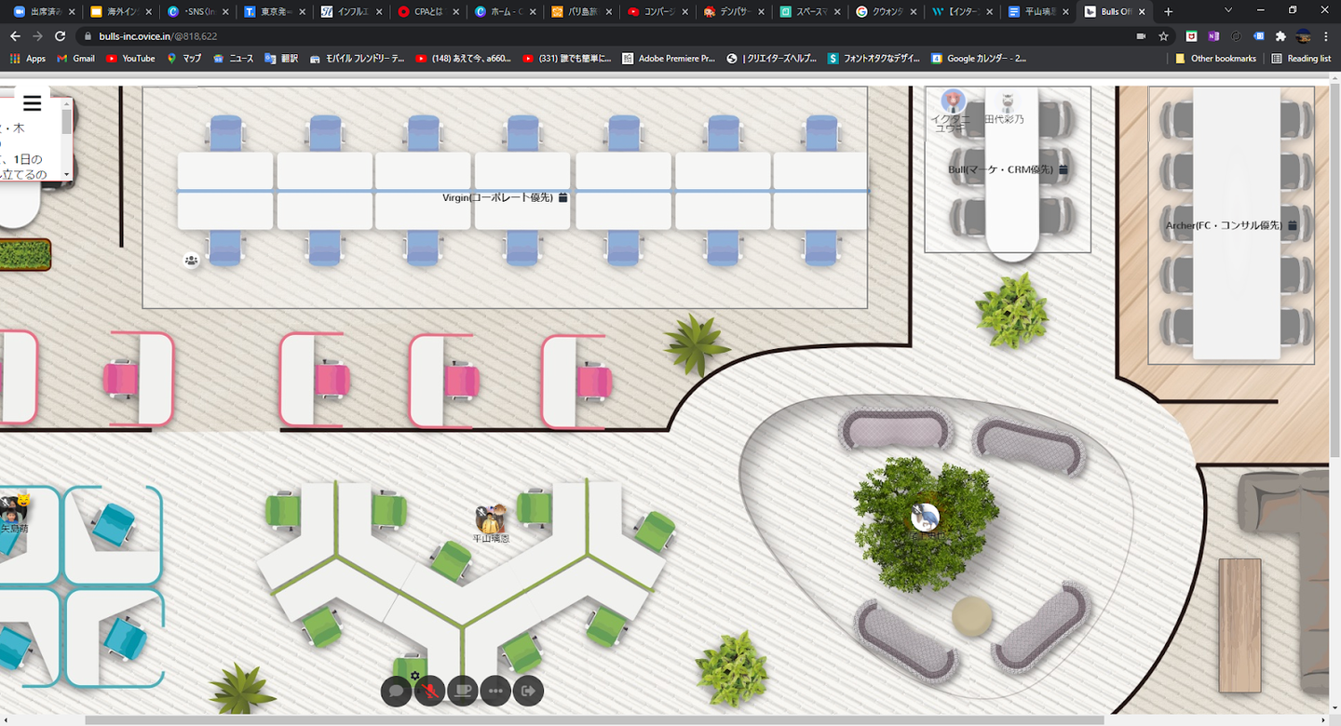The width and height of the screenshot is (1341, 726).
Task: Click the OneNote extension icon in the toolbar
Action: [x=1213, y=35]
